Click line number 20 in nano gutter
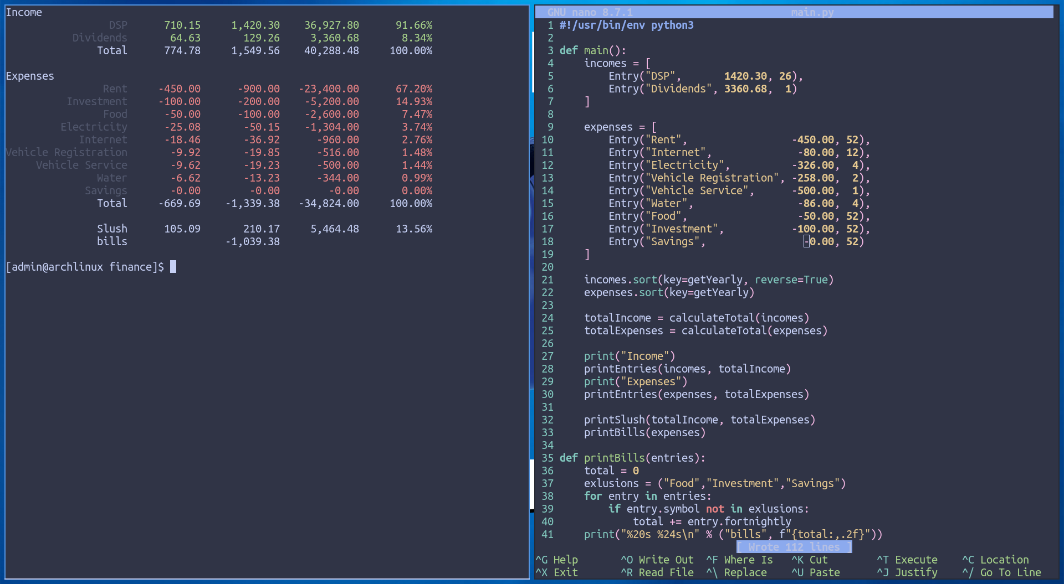1064x584 pixels. 548,267
